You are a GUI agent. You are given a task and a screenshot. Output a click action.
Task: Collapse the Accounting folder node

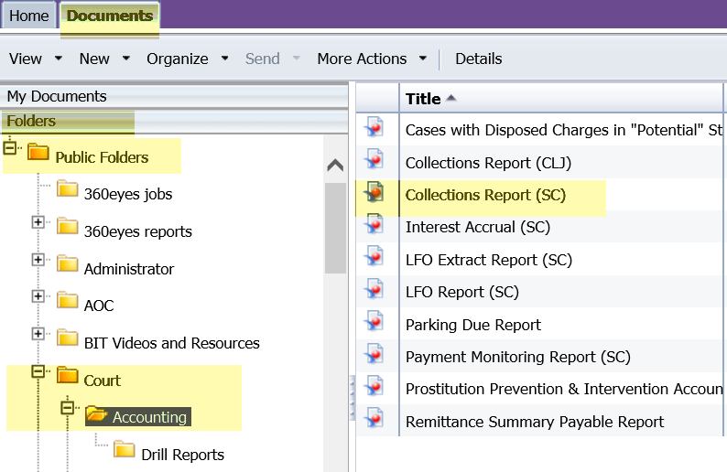point(68,408)
